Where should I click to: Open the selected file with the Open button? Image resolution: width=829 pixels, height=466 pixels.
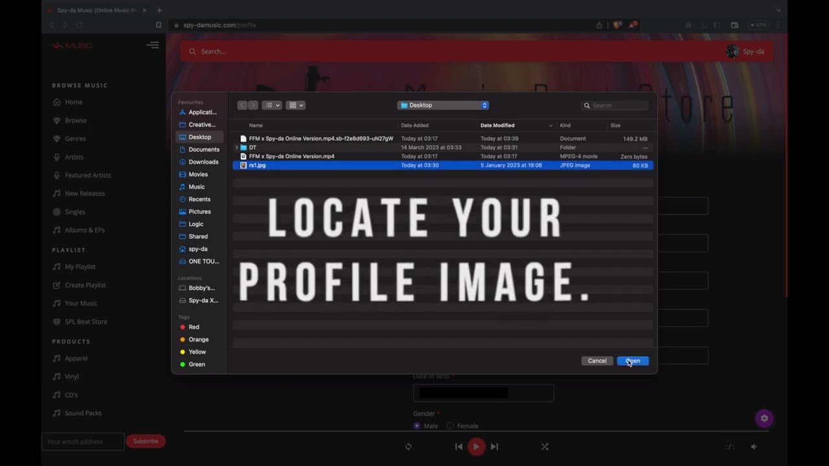[x=633, y=361]
